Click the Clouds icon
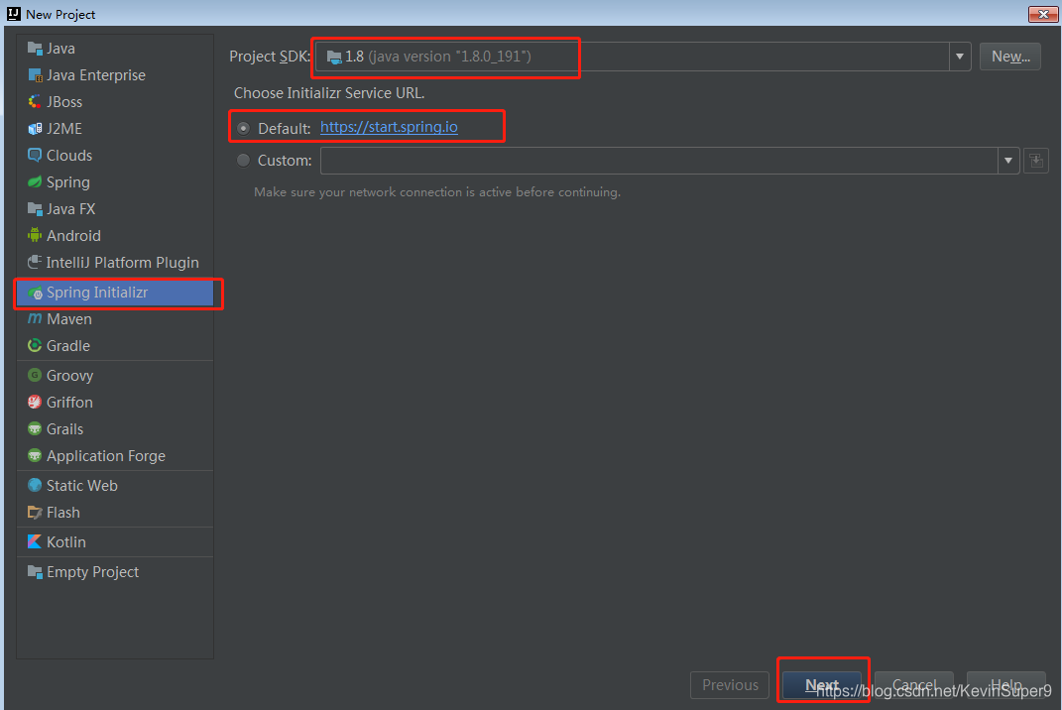Viewport: 1062px width, 710px height. [x=35, y=155]
